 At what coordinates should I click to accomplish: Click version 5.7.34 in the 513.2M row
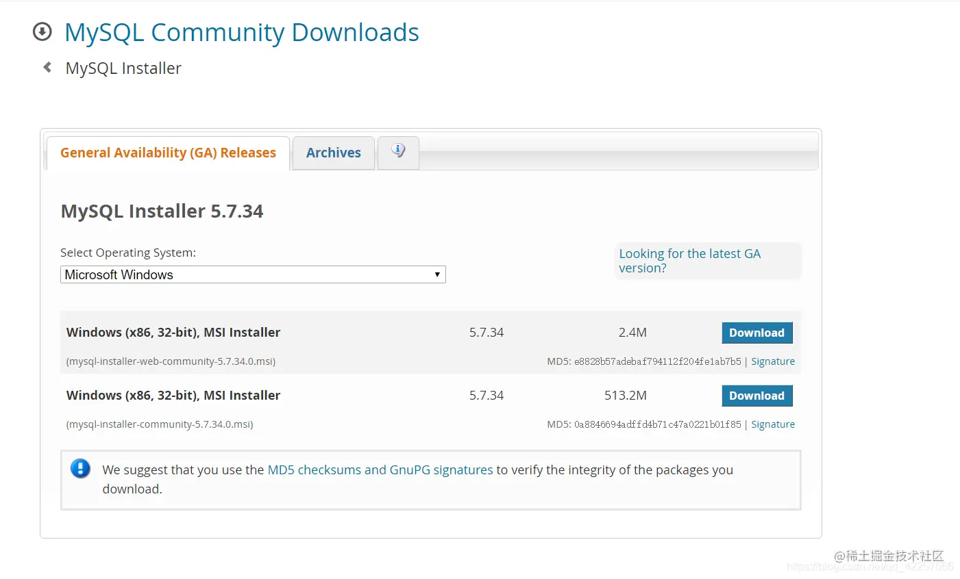point(487,396)
